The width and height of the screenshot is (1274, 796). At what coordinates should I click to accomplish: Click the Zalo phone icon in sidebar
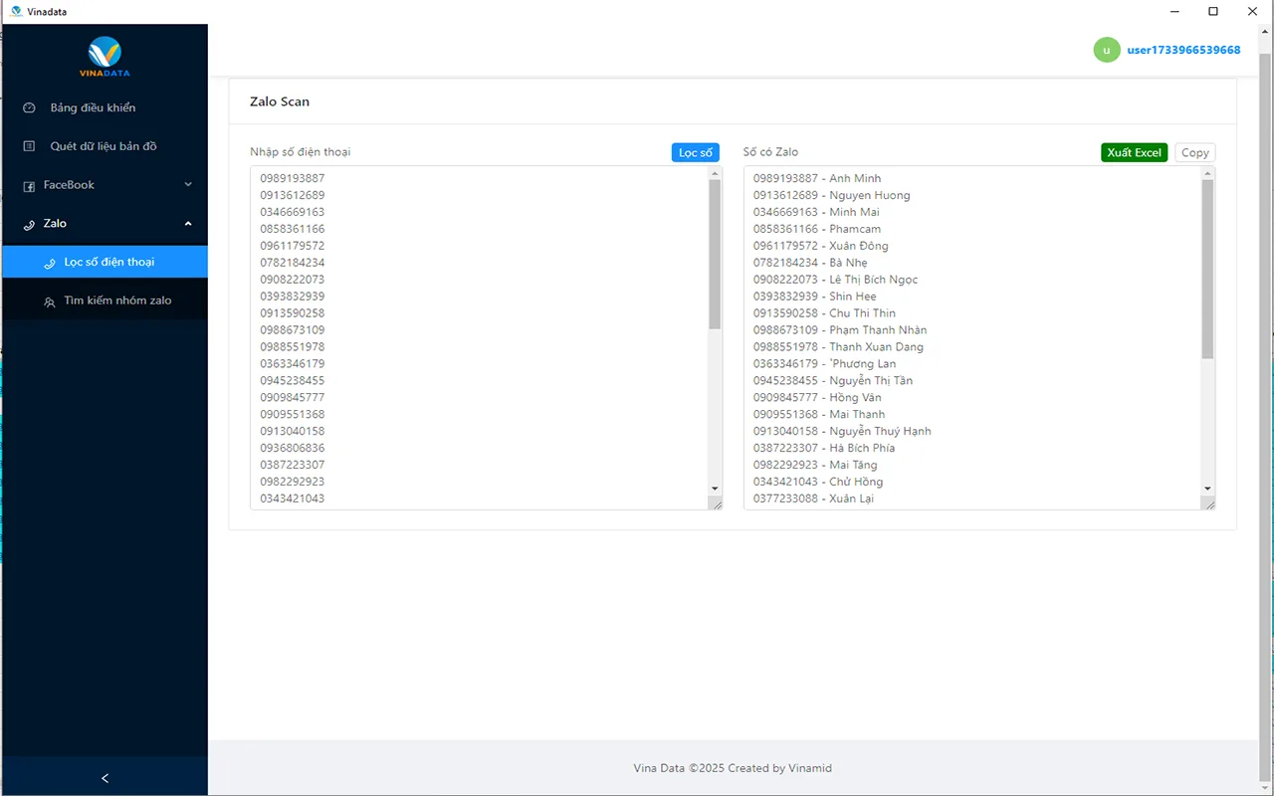pos(29,225)
